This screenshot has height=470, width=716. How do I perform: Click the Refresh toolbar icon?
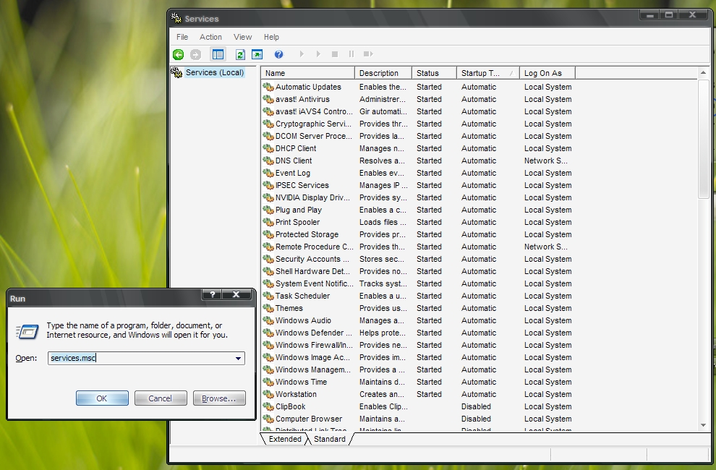point(240,54)
